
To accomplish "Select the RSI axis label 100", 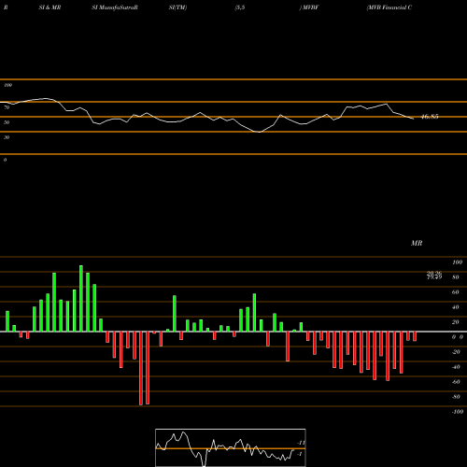I will tap(7, 85).
